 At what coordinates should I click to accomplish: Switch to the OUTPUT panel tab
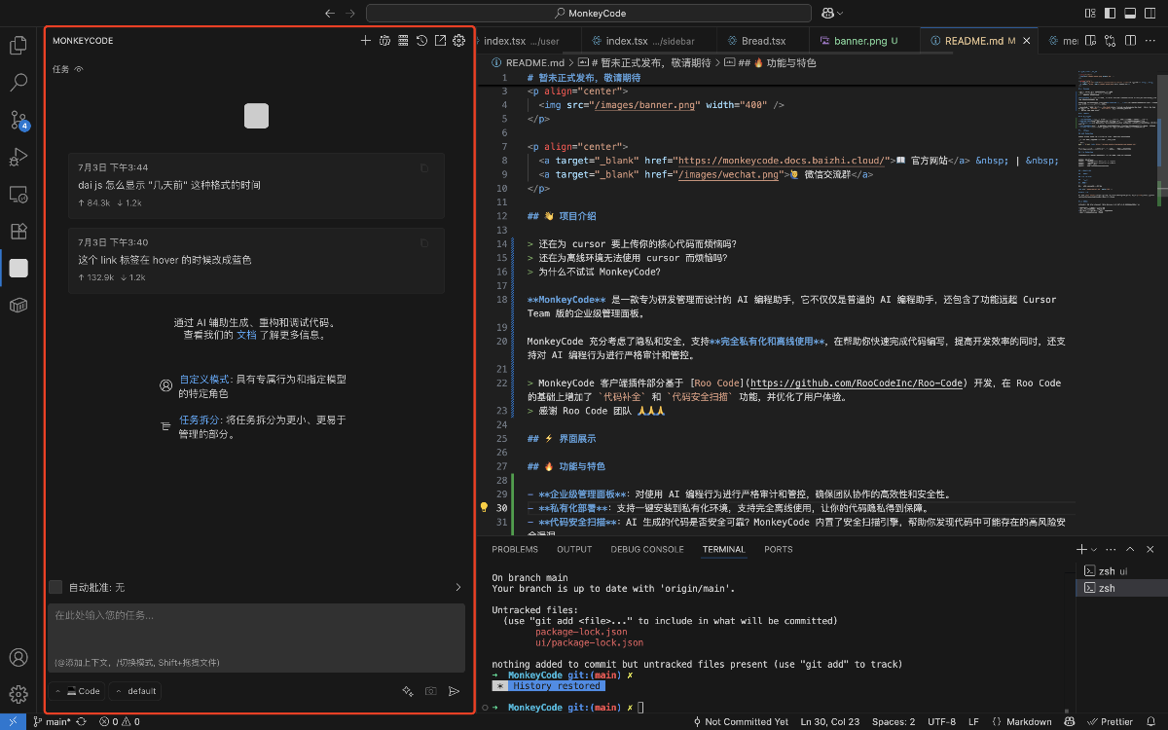coord(573,549)
